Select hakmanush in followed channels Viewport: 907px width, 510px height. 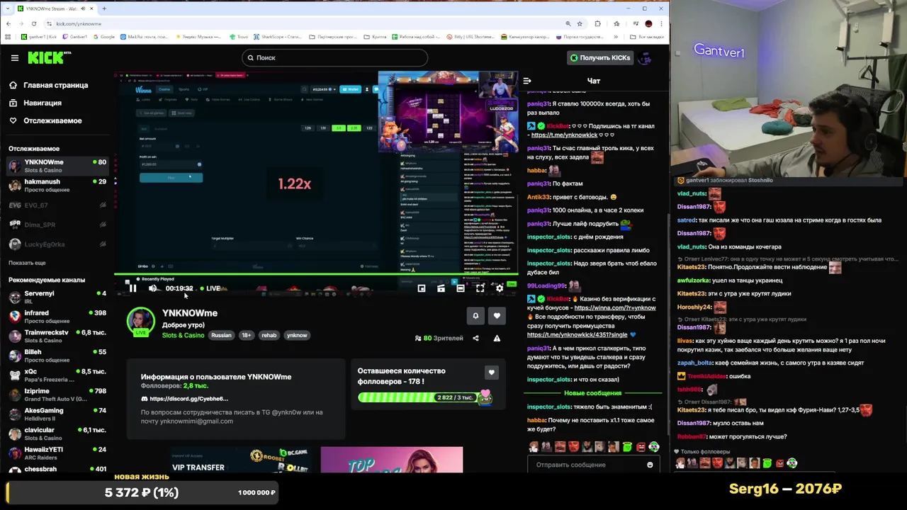click(x=57, y=185)
